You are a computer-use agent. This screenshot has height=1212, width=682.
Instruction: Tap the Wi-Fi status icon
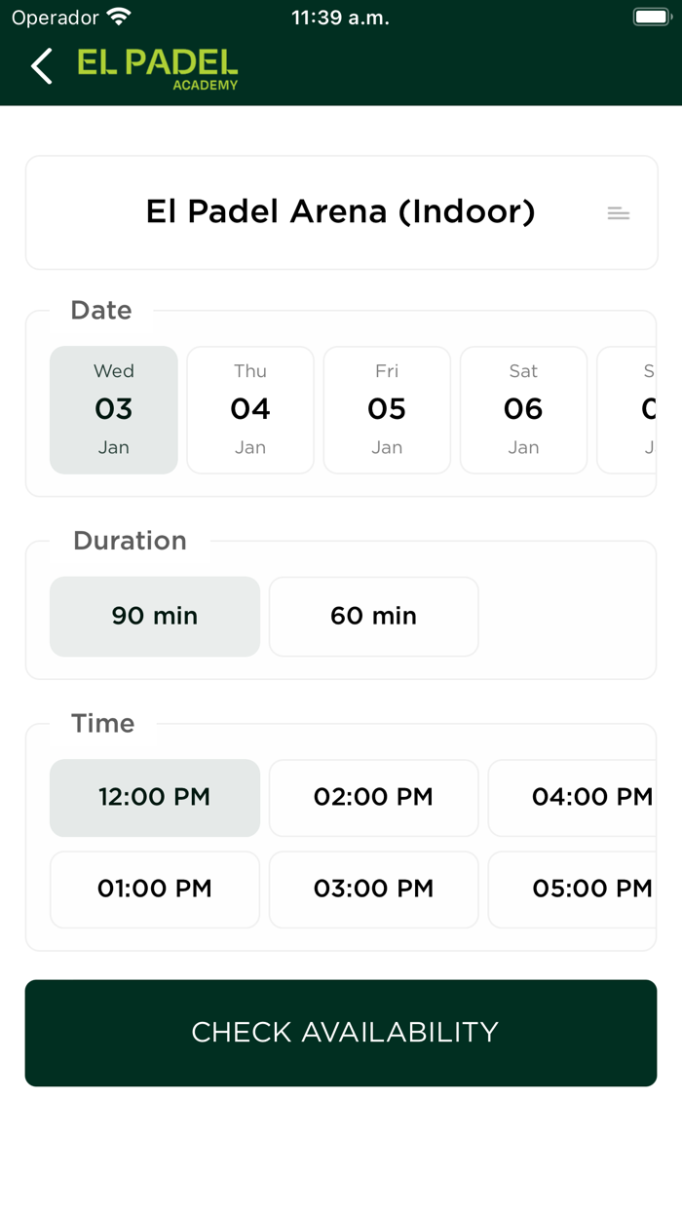[x=119, y=17]
